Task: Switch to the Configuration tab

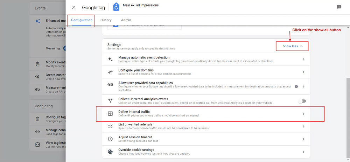Action: [82, 20]
